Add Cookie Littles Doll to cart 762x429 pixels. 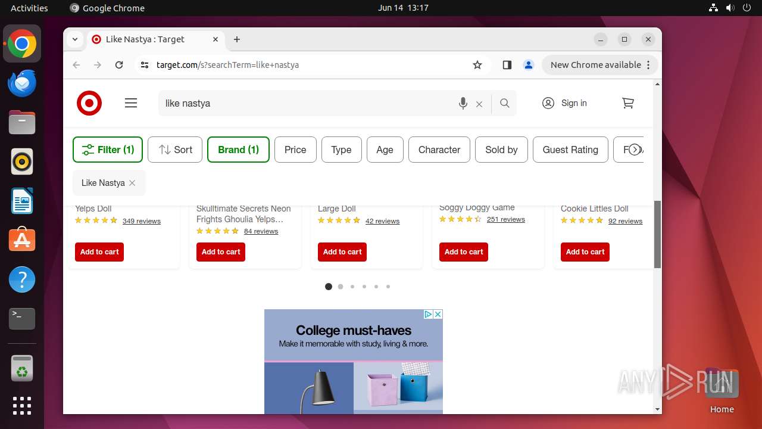[585, 252]
